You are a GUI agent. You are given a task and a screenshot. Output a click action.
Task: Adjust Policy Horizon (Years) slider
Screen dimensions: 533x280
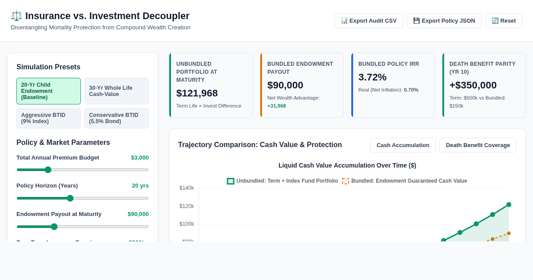(83, 198)
